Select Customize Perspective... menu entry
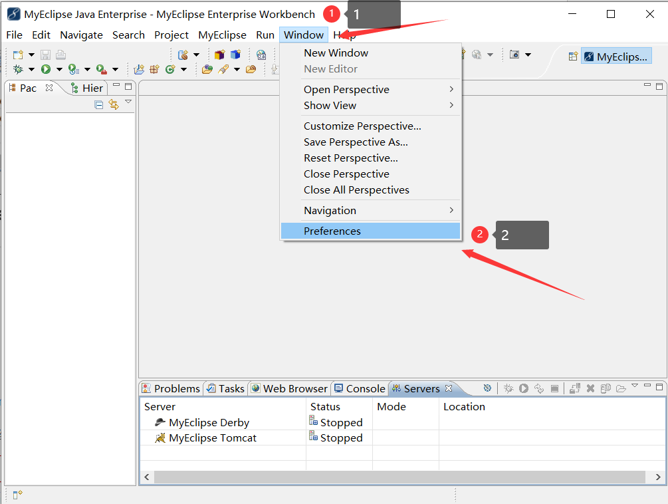The height and width of the screenshot is (504, 668). 371,126
